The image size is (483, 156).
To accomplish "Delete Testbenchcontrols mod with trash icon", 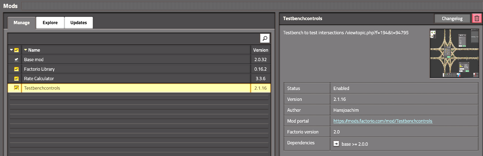I will pos(477,18).
